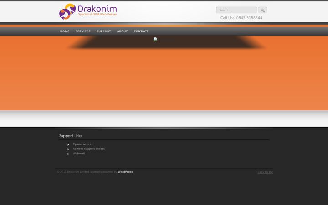
Task: Open the Cpanel access link
Action: (82, 144)
